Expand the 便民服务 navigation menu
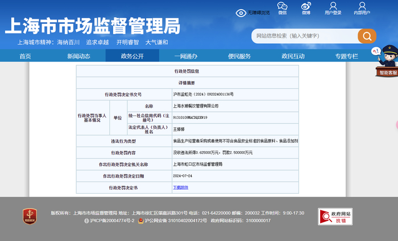Image resolution: width=398 pixels, height=241 pixels. [x=239, y=56]
